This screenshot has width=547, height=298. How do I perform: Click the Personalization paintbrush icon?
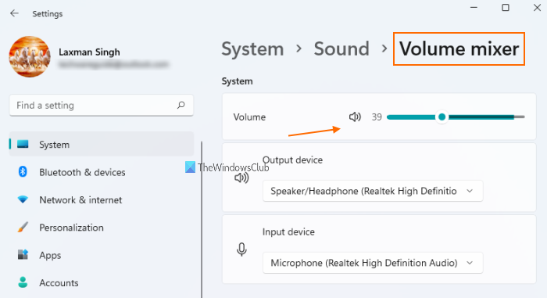[x=23, y=227]
